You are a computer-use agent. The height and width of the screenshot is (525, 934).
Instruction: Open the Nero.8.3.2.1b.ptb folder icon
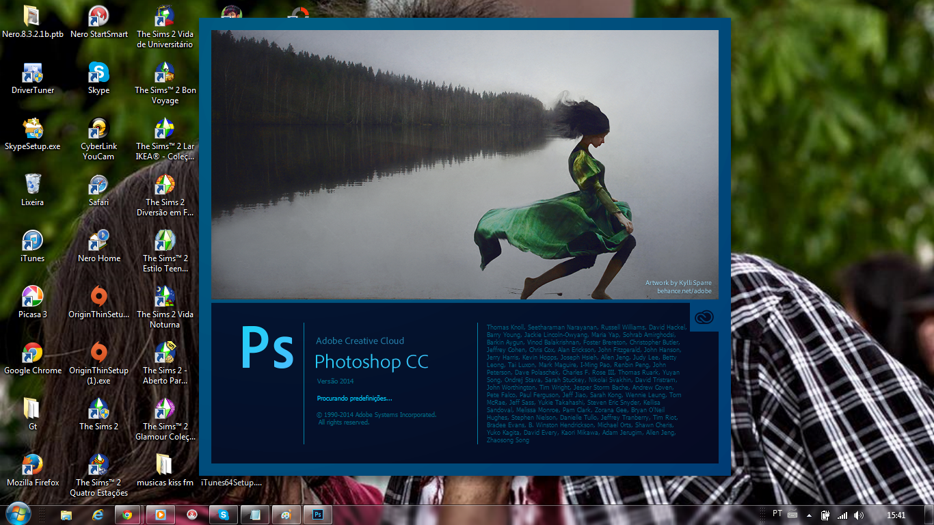[32, 21]
